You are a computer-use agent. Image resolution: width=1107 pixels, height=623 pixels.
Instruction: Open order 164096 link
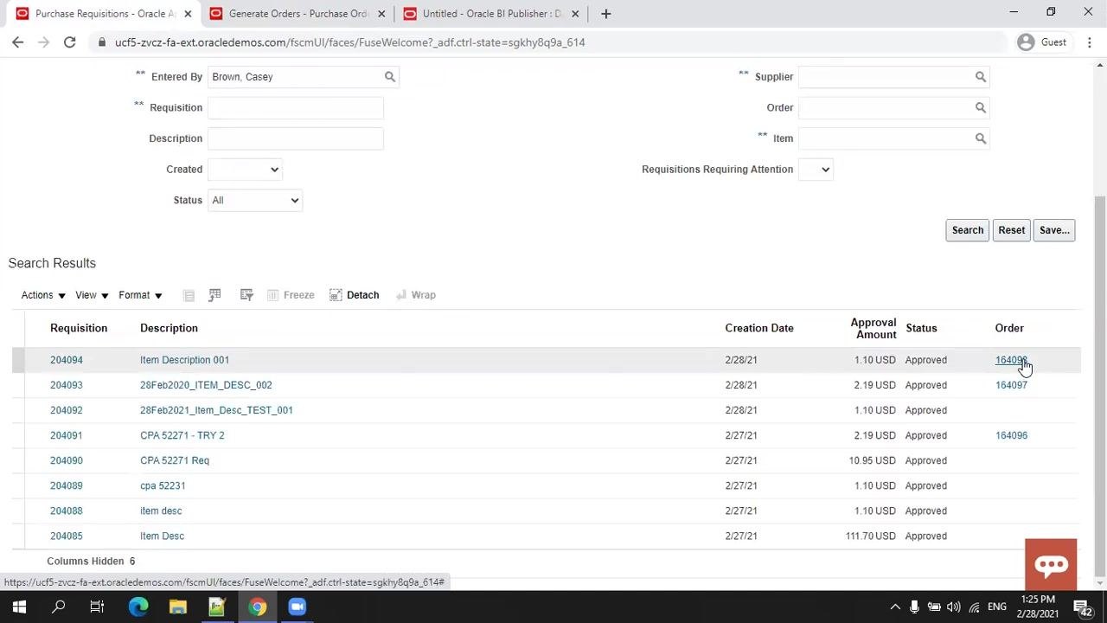[x=1011, y=435]
